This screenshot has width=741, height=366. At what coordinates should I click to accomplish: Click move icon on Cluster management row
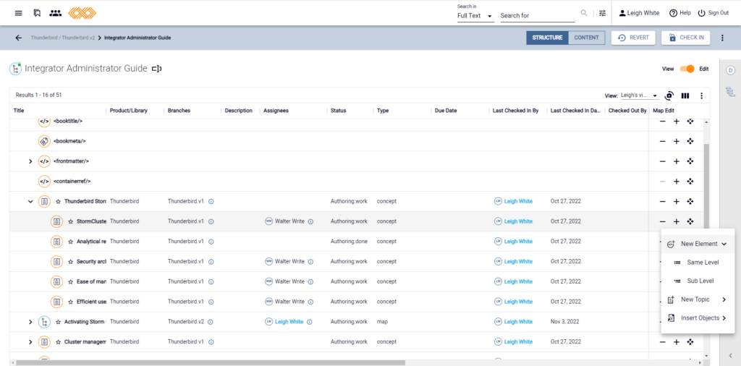pyautogui.click(x=690, y=342)
